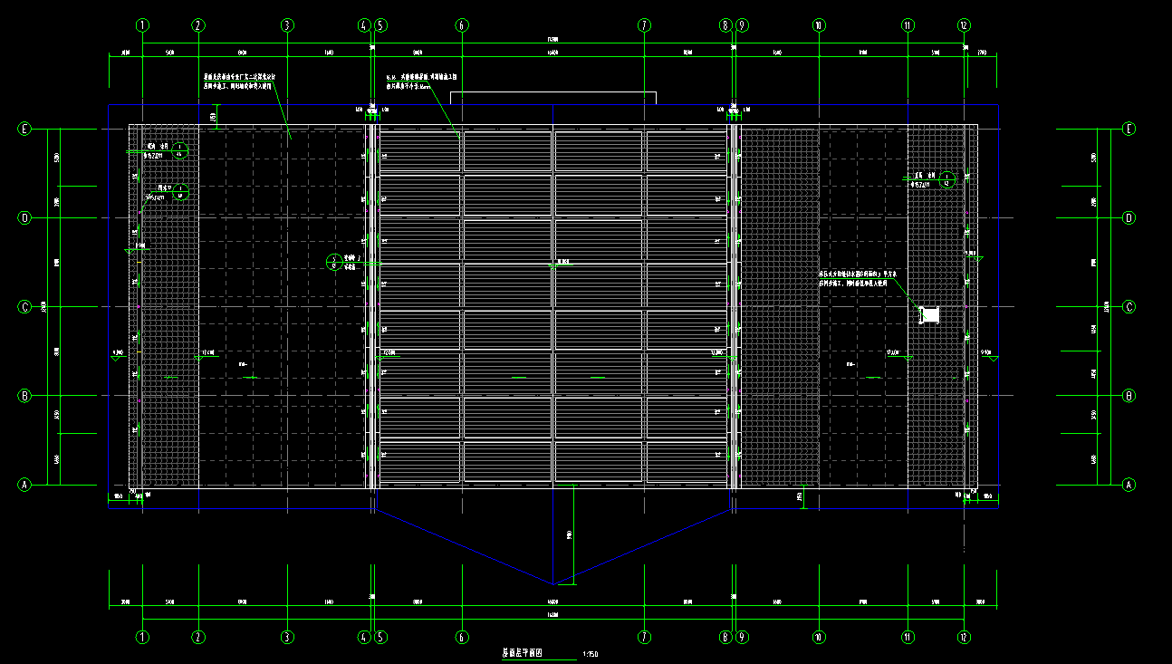This screenshot has height=664, width=1172.
Task: Select axis bubble A left of plan
Action: (25, 485)
